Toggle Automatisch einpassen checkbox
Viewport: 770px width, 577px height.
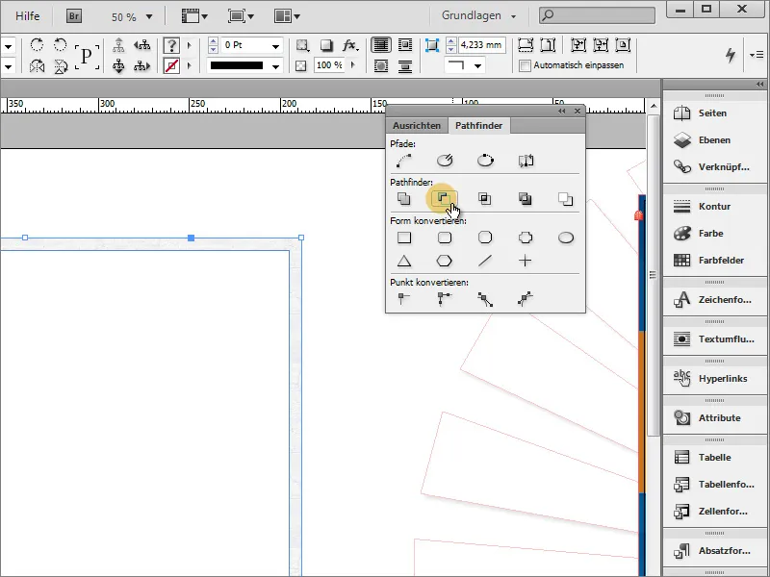point(525,65)
